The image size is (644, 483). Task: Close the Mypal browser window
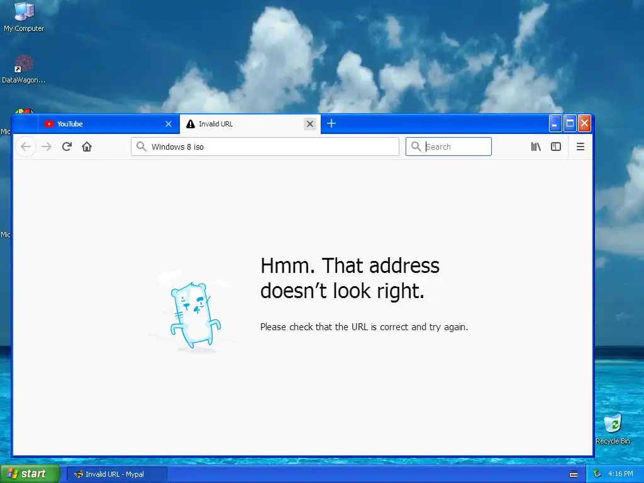584,124
